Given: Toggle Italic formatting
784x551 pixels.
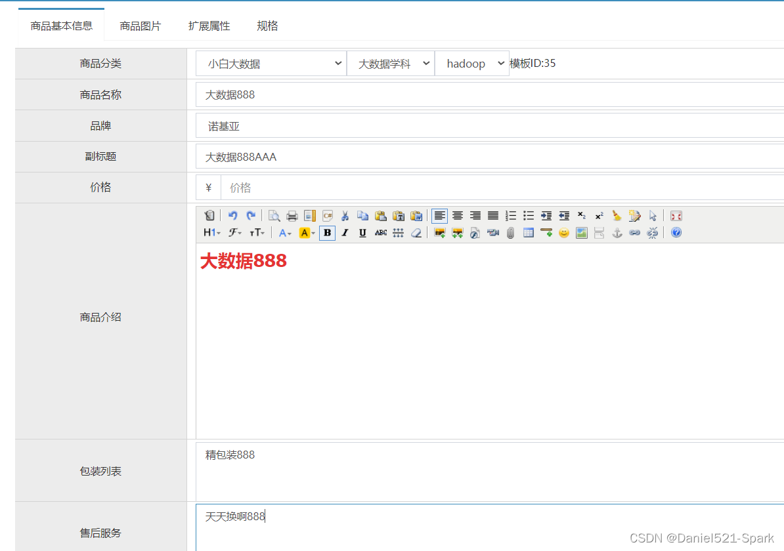Looking at the screenshot, I should point(345,232).
